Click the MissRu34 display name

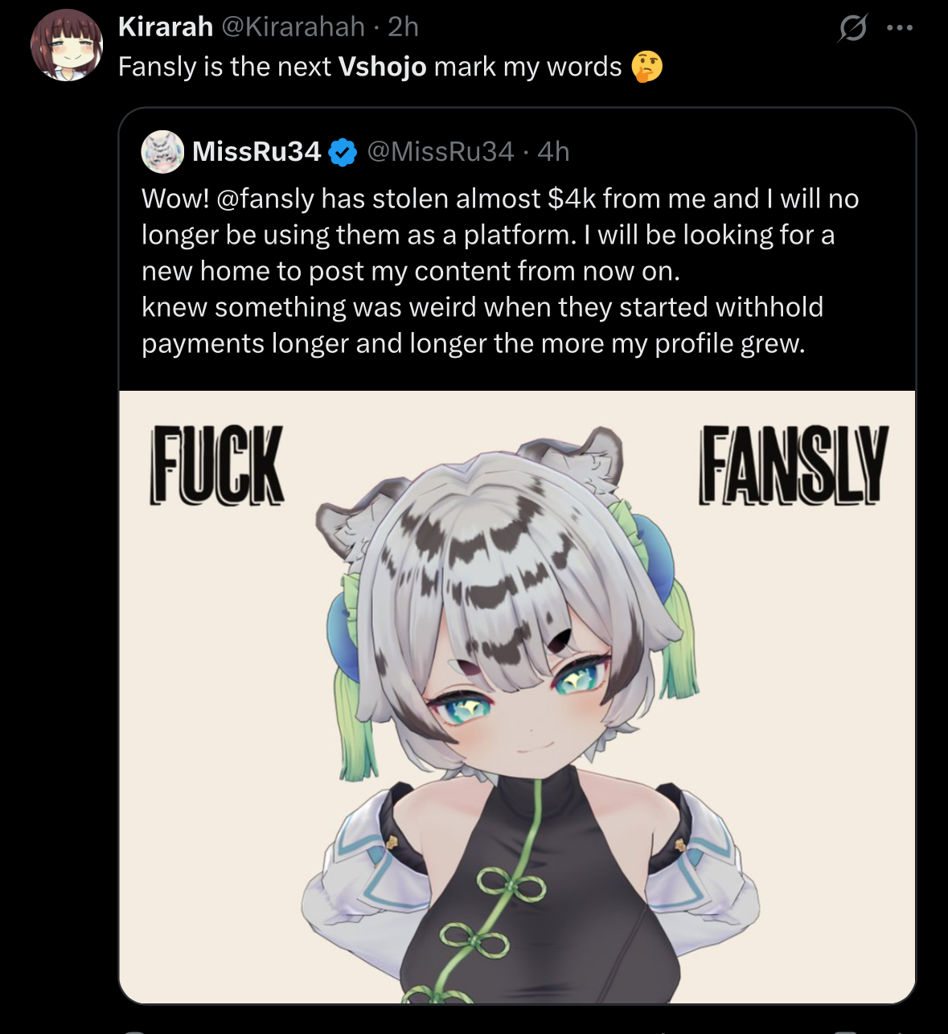pyautogui.click(x=256, y=151)
